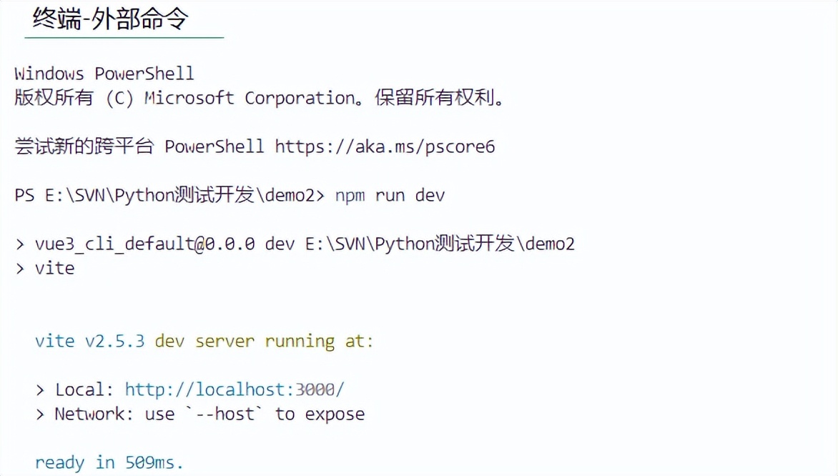Viewport: 838px width, 476px height.
Task: Click the 终端-外部命令 heading
Action: pyautogui.click(x=110, y=18)
